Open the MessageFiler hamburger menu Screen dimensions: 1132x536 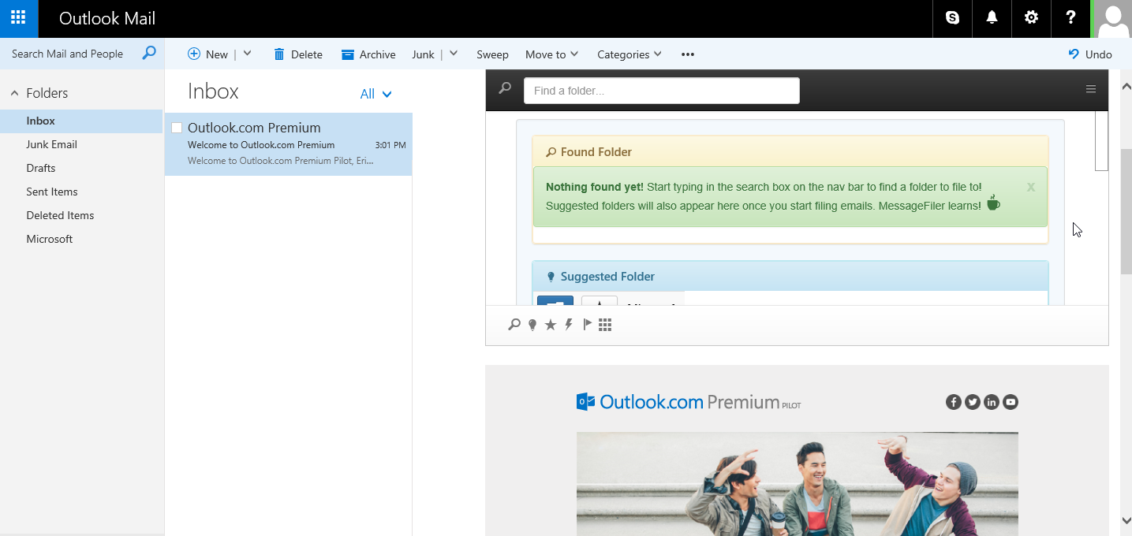coord(1091,89)
